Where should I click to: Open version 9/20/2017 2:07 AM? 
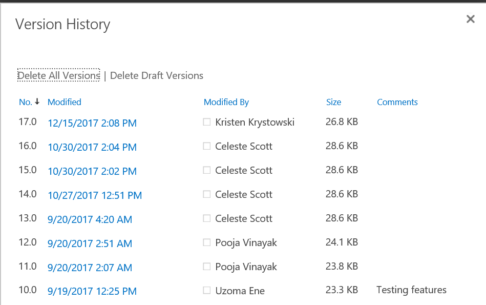pos(90,268)
